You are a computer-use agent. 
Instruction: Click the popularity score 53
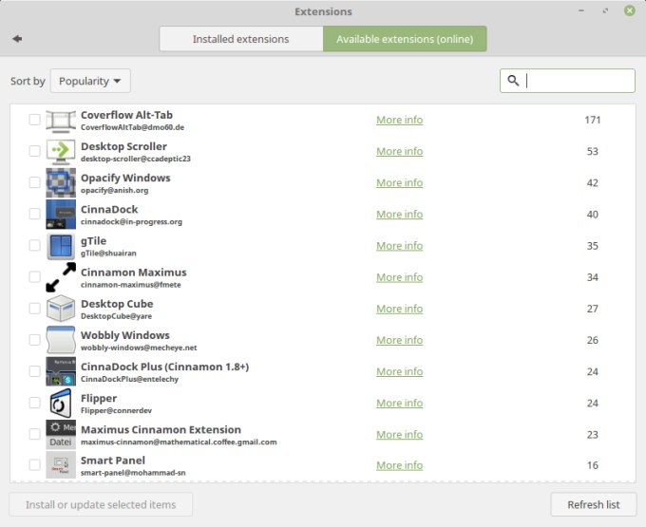(x=593, y=151)
